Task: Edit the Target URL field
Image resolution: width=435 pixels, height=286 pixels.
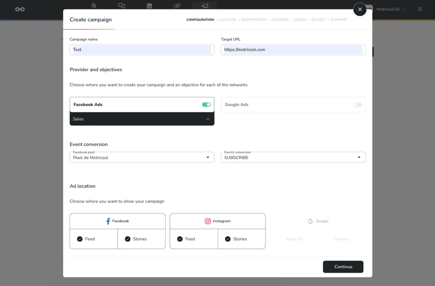Action: coord(293,50)
